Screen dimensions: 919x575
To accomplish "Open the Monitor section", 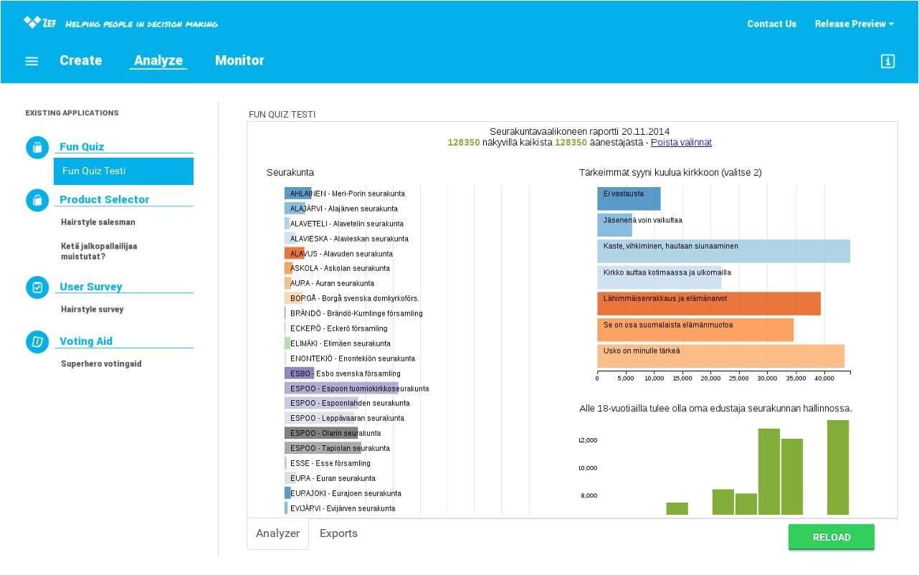I will 239,61.
